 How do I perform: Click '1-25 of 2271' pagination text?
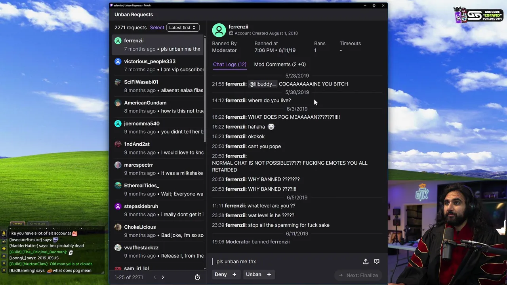pyautogui.click(x=129, y=277)
